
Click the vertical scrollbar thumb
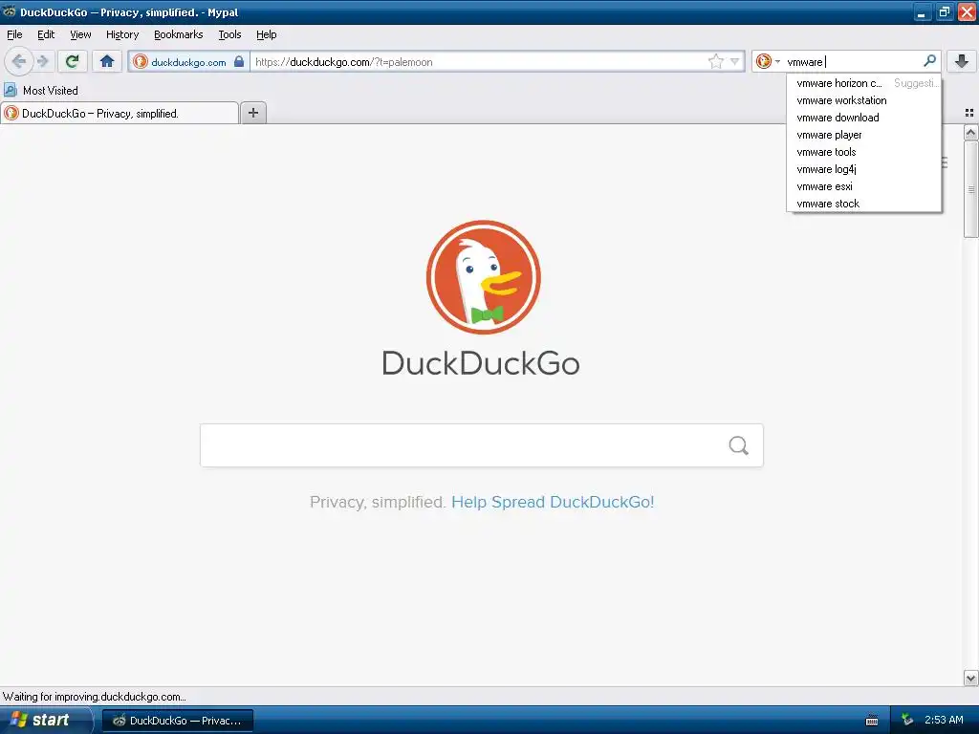(970, 189)
